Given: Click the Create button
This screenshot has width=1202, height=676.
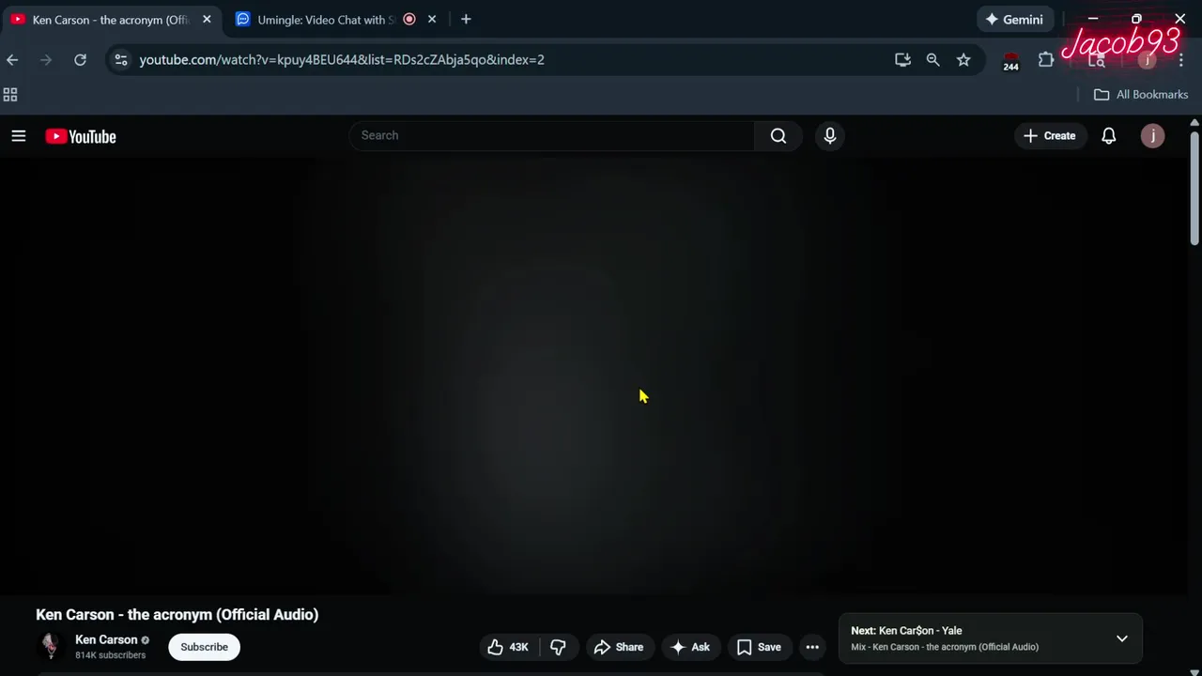Looking at the screenshot, I should point(1050,136).
